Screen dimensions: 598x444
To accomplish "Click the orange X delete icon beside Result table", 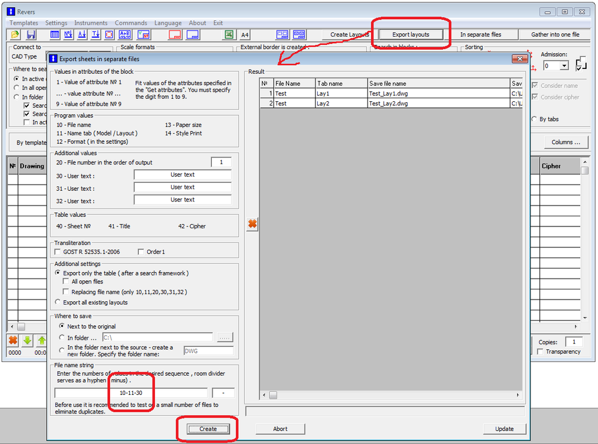I will [x=253, y=223].
